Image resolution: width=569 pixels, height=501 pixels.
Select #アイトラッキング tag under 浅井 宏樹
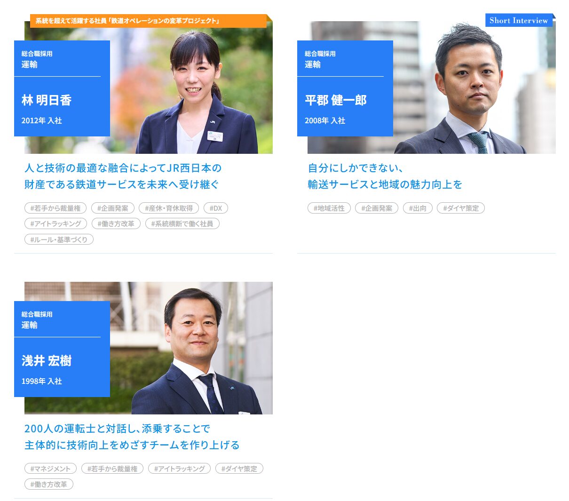(x=180, y=469)
